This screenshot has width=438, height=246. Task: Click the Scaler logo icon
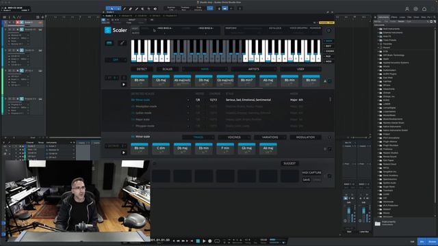coord(107,30)
